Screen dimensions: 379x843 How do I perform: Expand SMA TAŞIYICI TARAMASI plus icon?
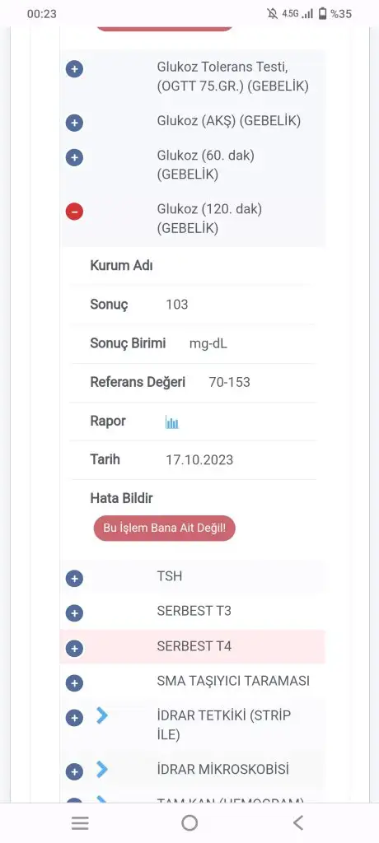pyautogui.click(x=74, y=683)
